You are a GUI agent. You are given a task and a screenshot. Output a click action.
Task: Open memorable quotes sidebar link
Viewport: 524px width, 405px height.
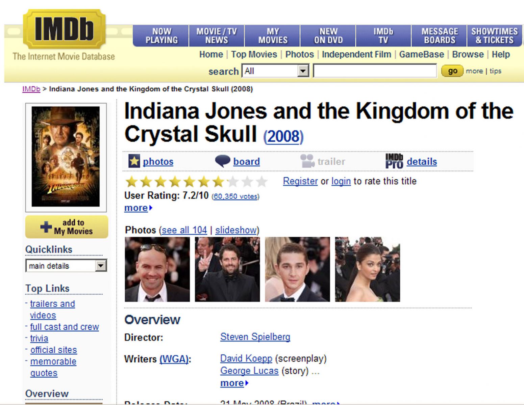[53, 367]
